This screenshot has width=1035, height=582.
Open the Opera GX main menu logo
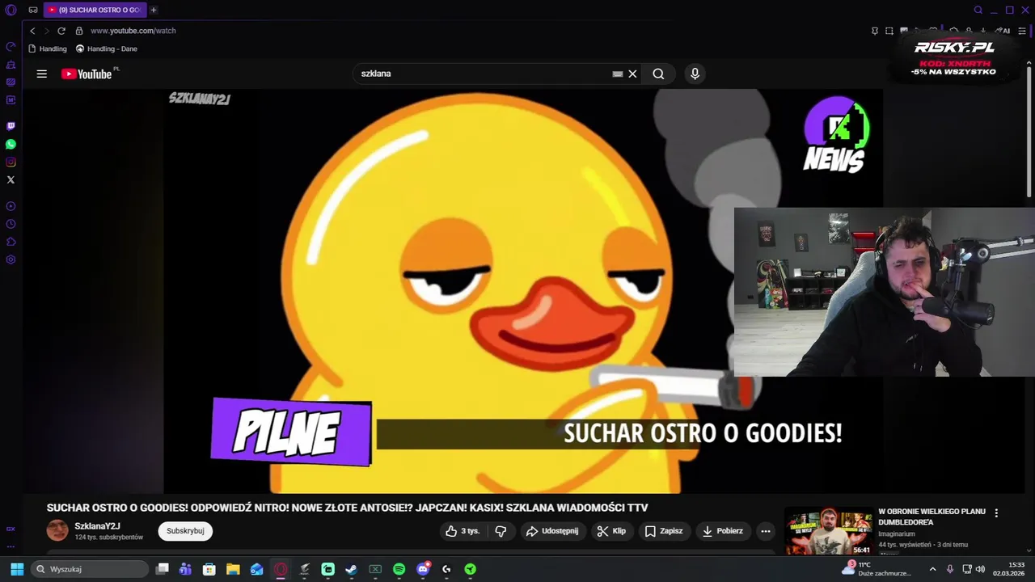click(x=11, y=11)
